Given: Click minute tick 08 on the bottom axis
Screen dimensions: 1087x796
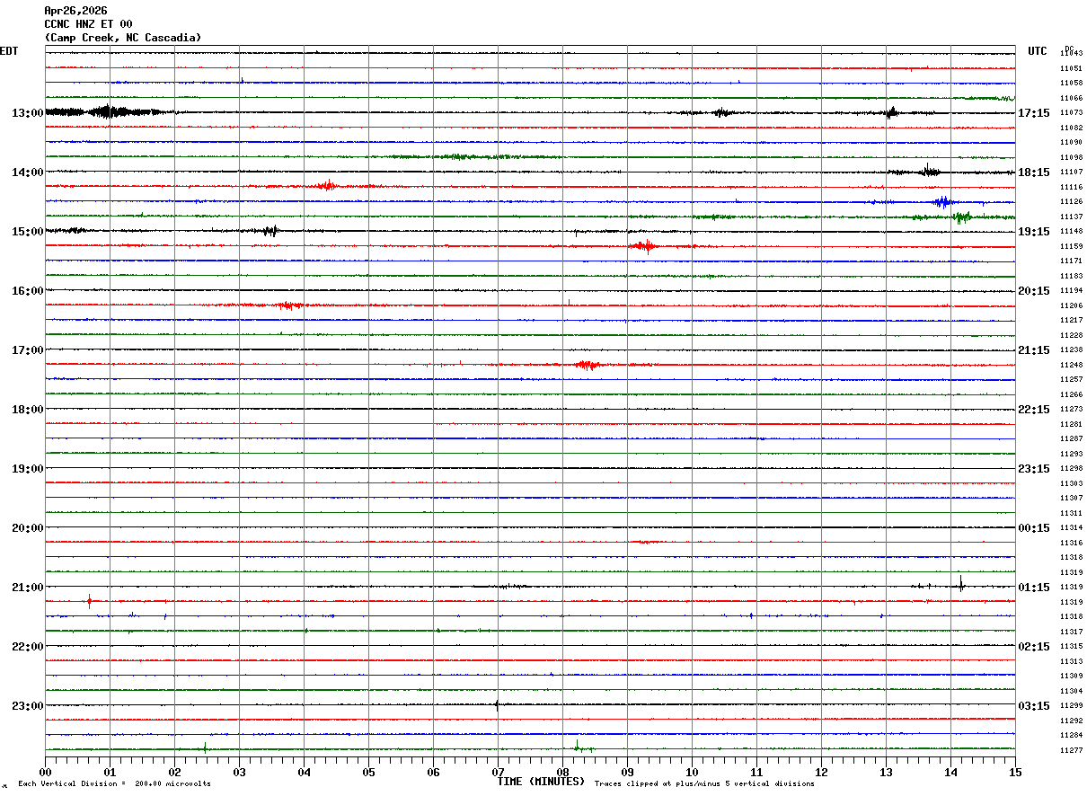Looking at the screenshot, I should 562,772.
